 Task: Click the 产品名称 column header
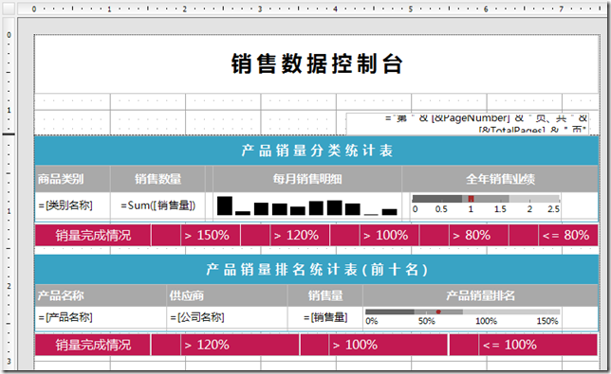101,295
